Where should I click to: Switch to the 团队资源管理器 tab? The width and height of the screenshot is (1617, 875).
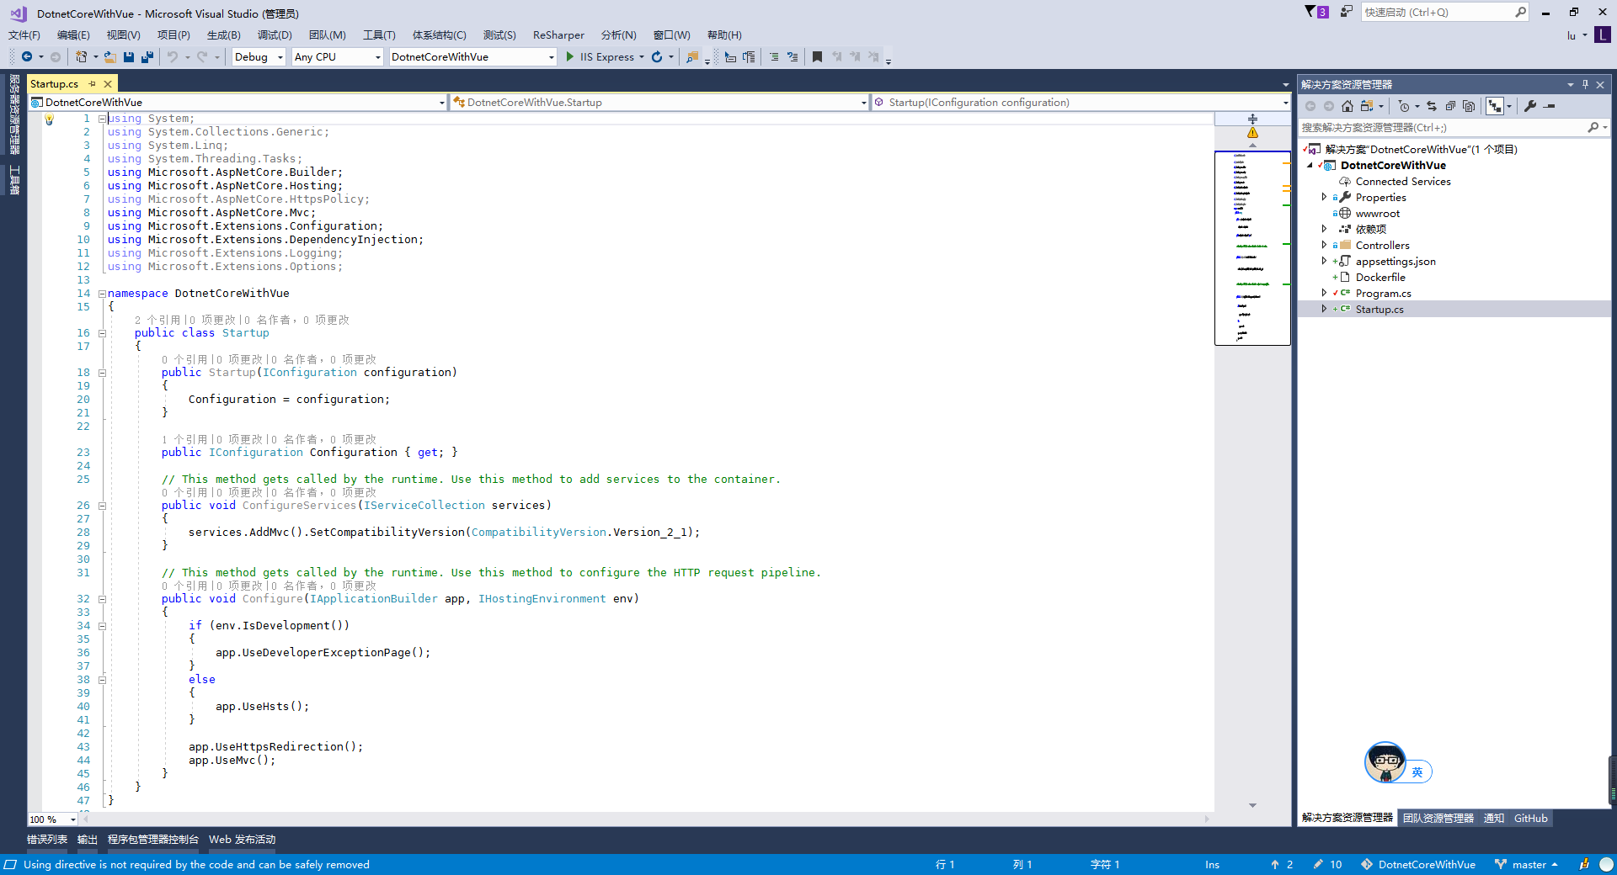pos(1438,818)
